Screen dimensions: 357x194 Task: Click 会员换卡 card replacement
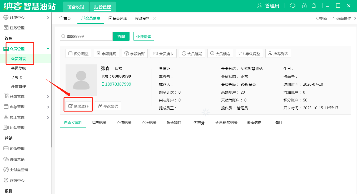click(x=163, y=54)
